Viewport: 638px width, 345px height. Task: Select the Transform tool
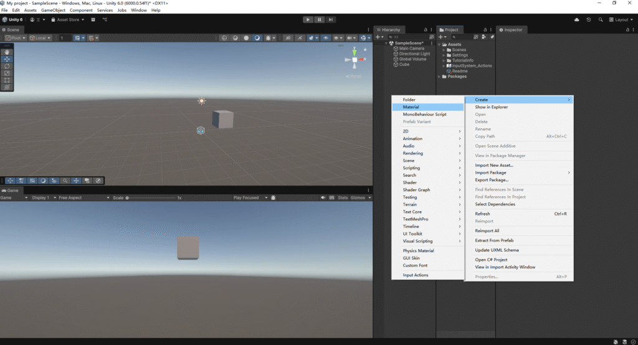(x=7, y=87)
